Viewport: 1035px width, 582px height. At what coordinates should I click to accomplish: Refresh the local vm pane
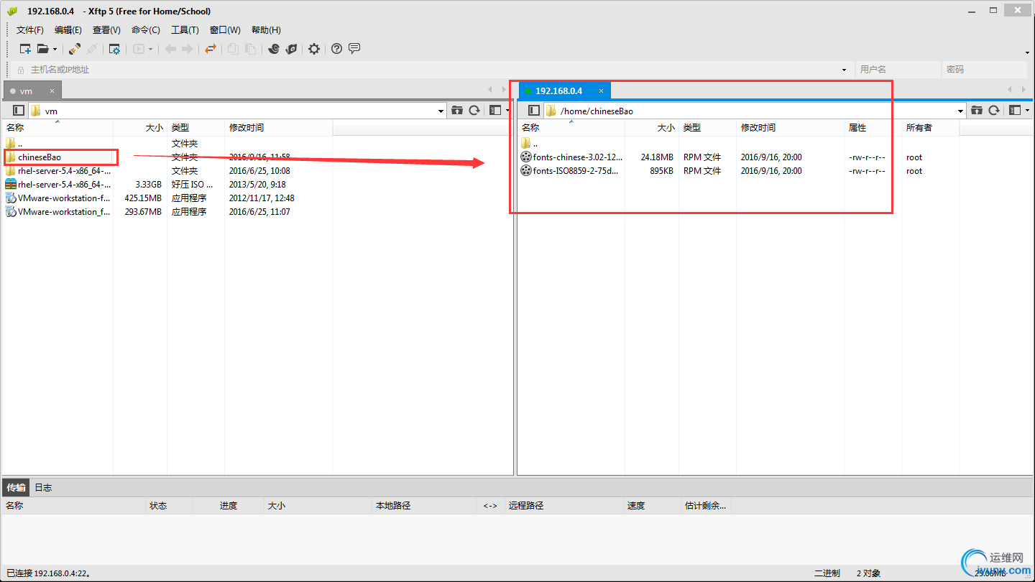coord(474,111)
